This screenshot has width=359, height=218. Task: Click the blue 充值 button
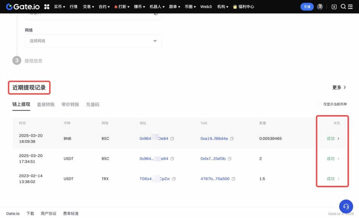pos(307,7)
